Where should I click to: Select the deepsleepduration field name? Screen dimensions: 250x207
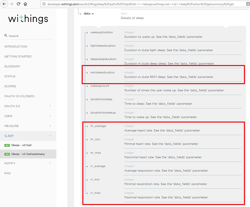[x=103, y=59]
